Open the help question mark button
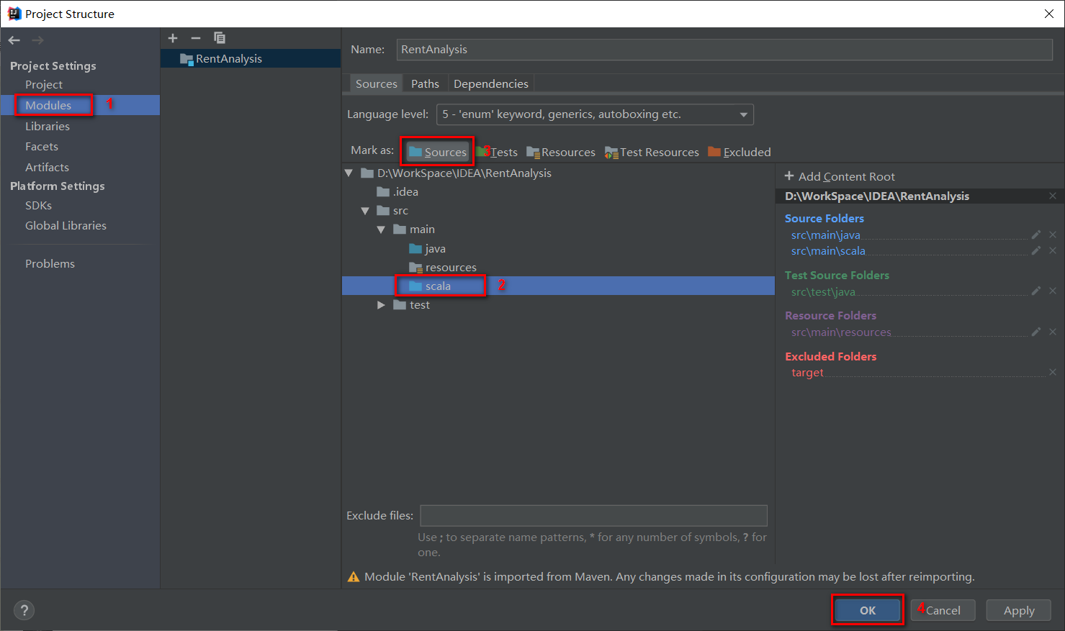1065x631 pixels. point(24,610)
